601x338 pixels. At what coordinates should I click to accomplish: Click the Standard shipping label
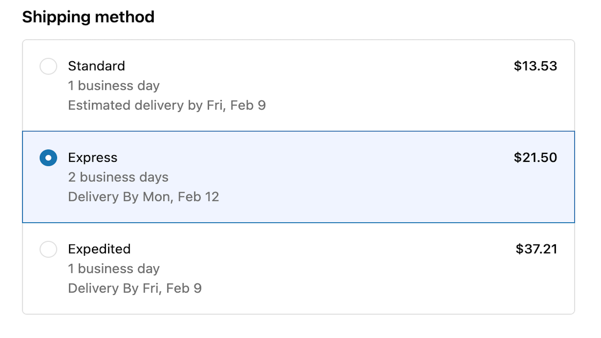[x=96, y=66]
